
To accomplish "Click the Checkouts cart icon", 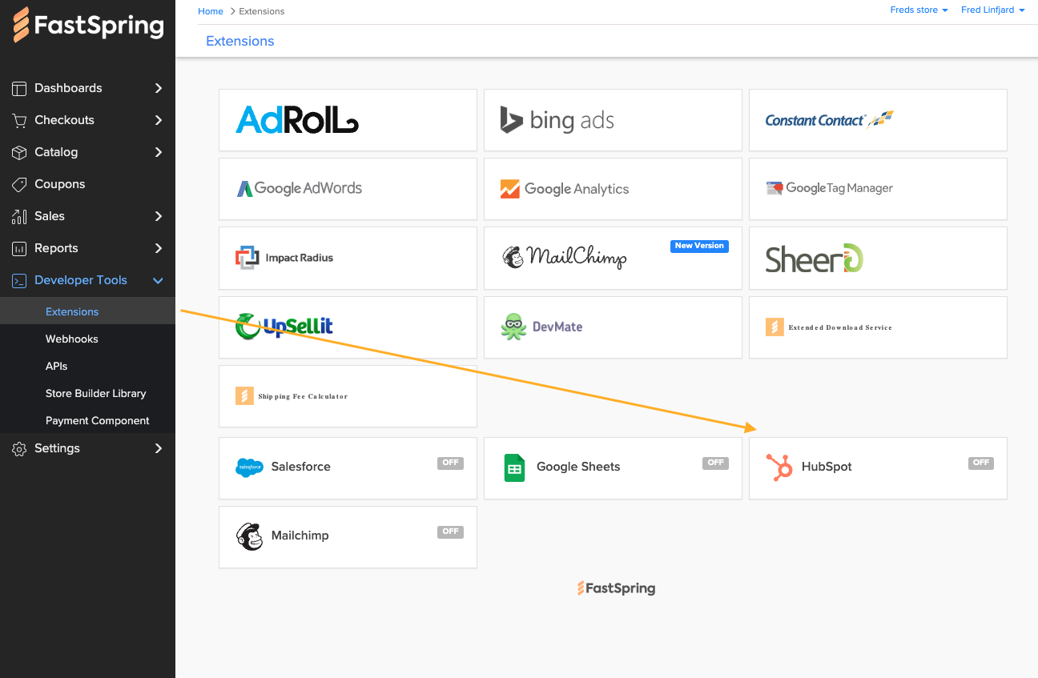I will [x=19, y=120].
